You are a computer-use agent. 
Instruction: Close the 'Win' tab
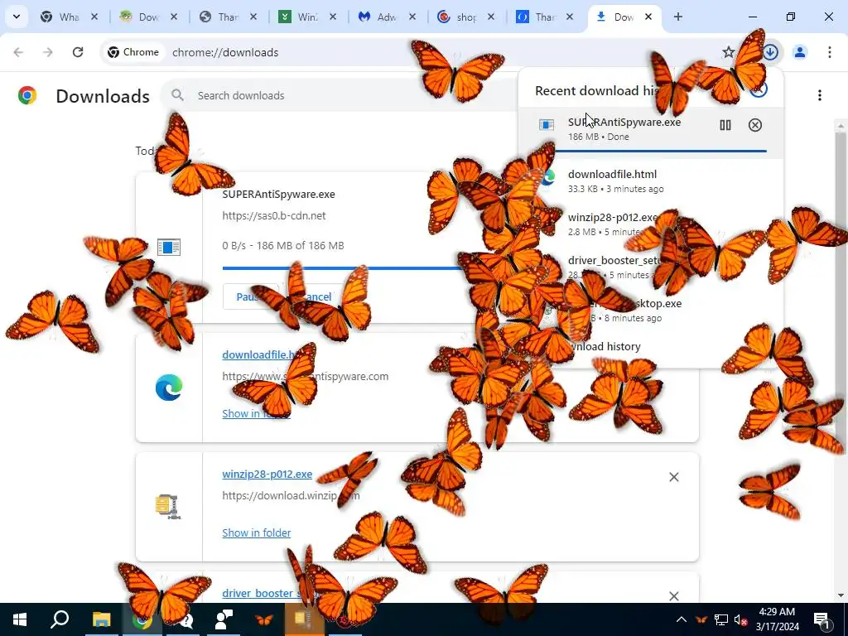333,17
